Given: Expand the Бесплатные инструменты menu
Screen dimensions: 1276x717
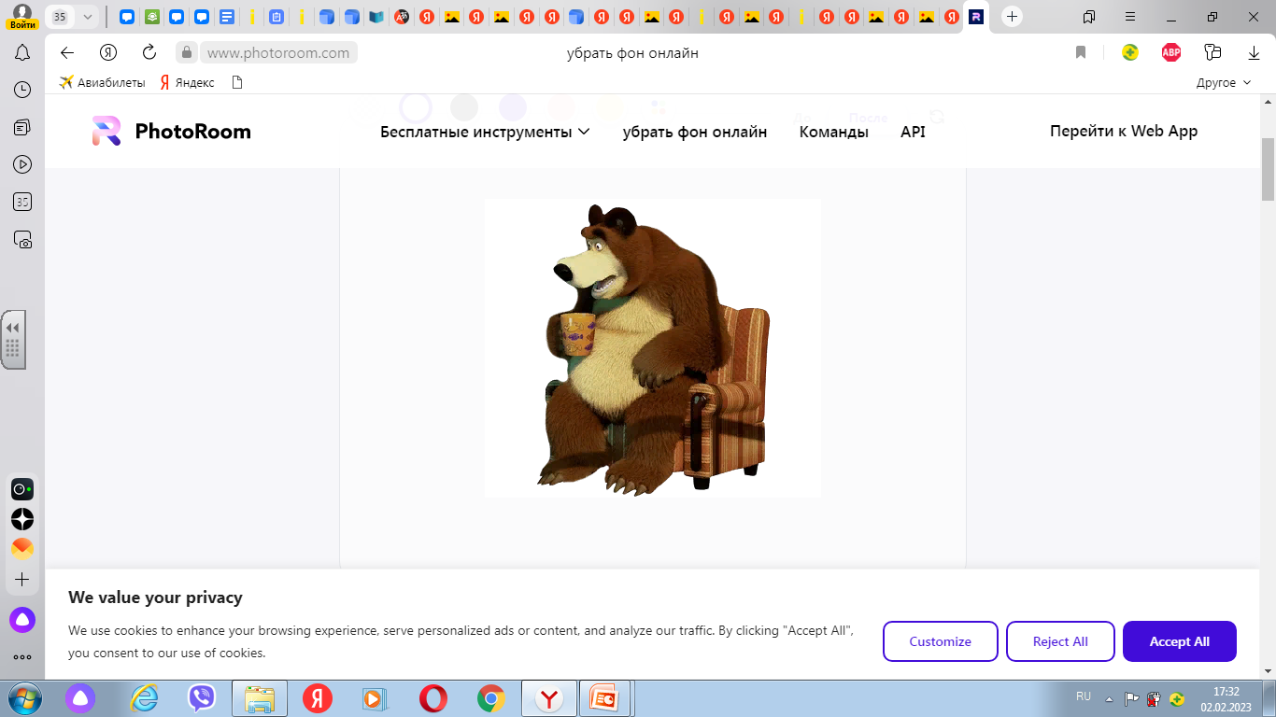Looking at the screenshot, I should click(x=485, y=132).
